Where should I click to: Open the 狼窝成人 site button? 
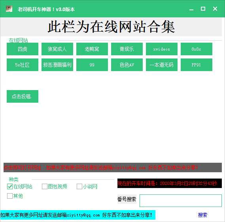57,49
